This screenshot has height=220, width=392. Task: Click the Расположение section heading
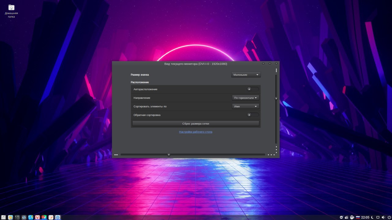[x=140, y=82]
